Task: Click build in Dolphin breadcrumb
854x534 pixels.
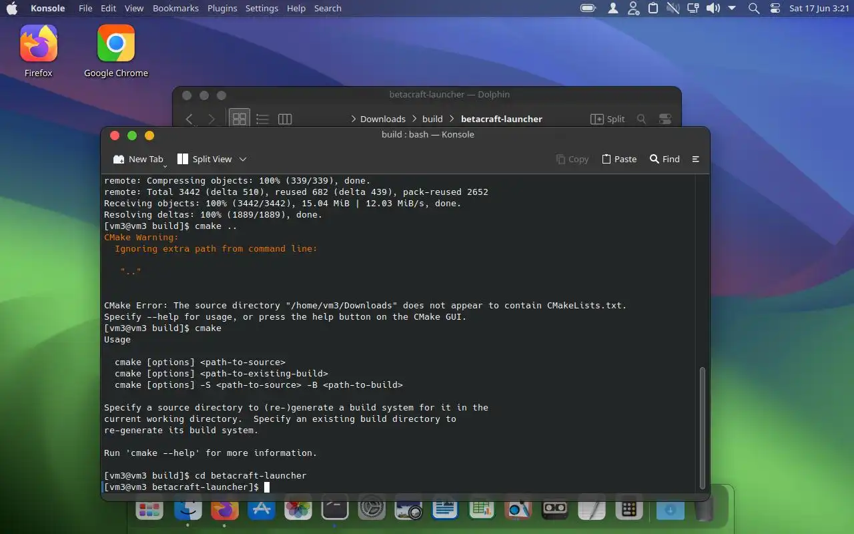Action: click(x=432, y=119)
